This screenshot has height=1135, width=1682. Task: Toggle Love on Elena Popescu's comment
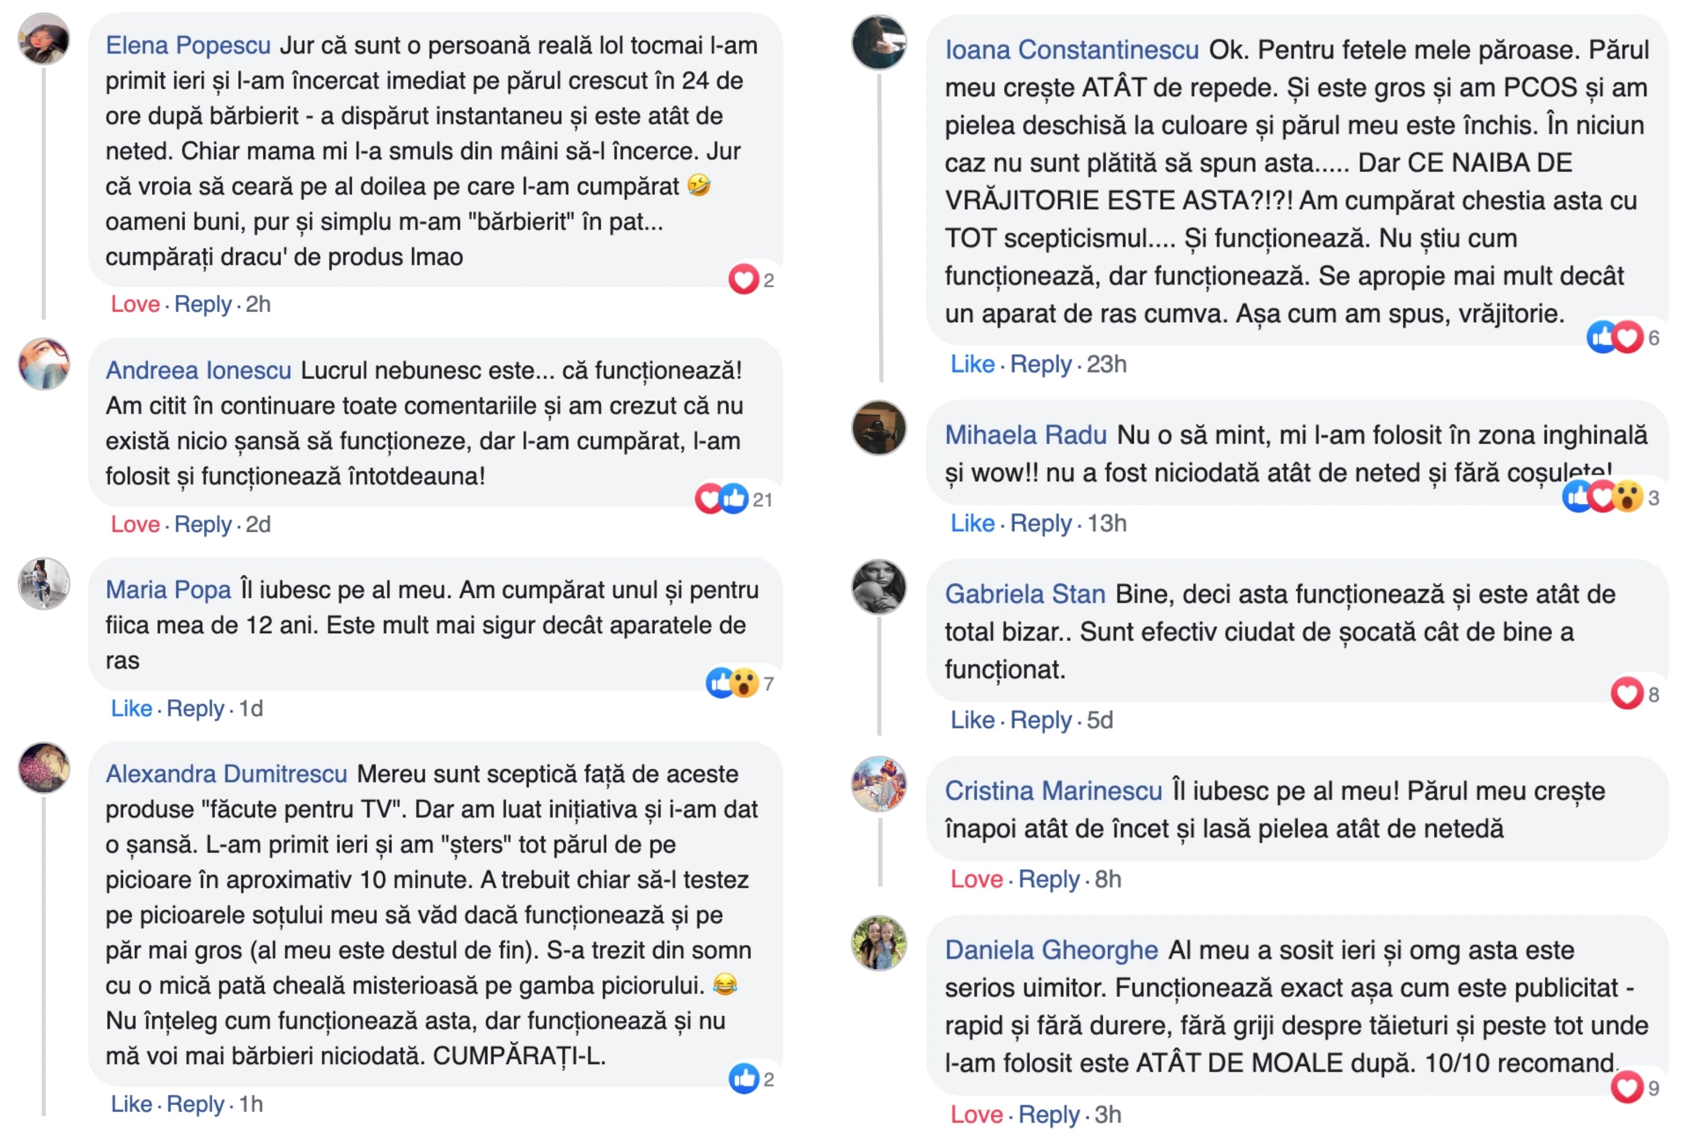pos(135,304)
